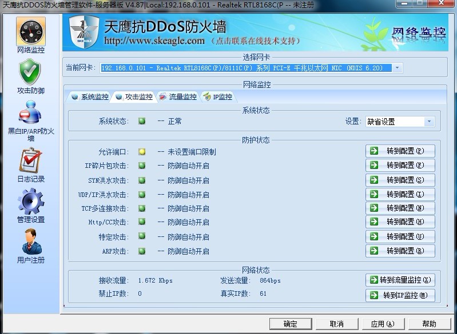Go to 转到配置(N) for TCP multi-connection
The image size is (457, 334).
tap(400, 208)
